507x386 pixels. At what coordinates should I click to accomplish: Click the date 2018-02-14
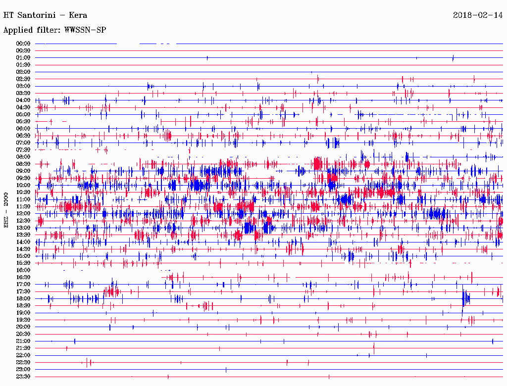pyautogui.click(x=478, y=15)
